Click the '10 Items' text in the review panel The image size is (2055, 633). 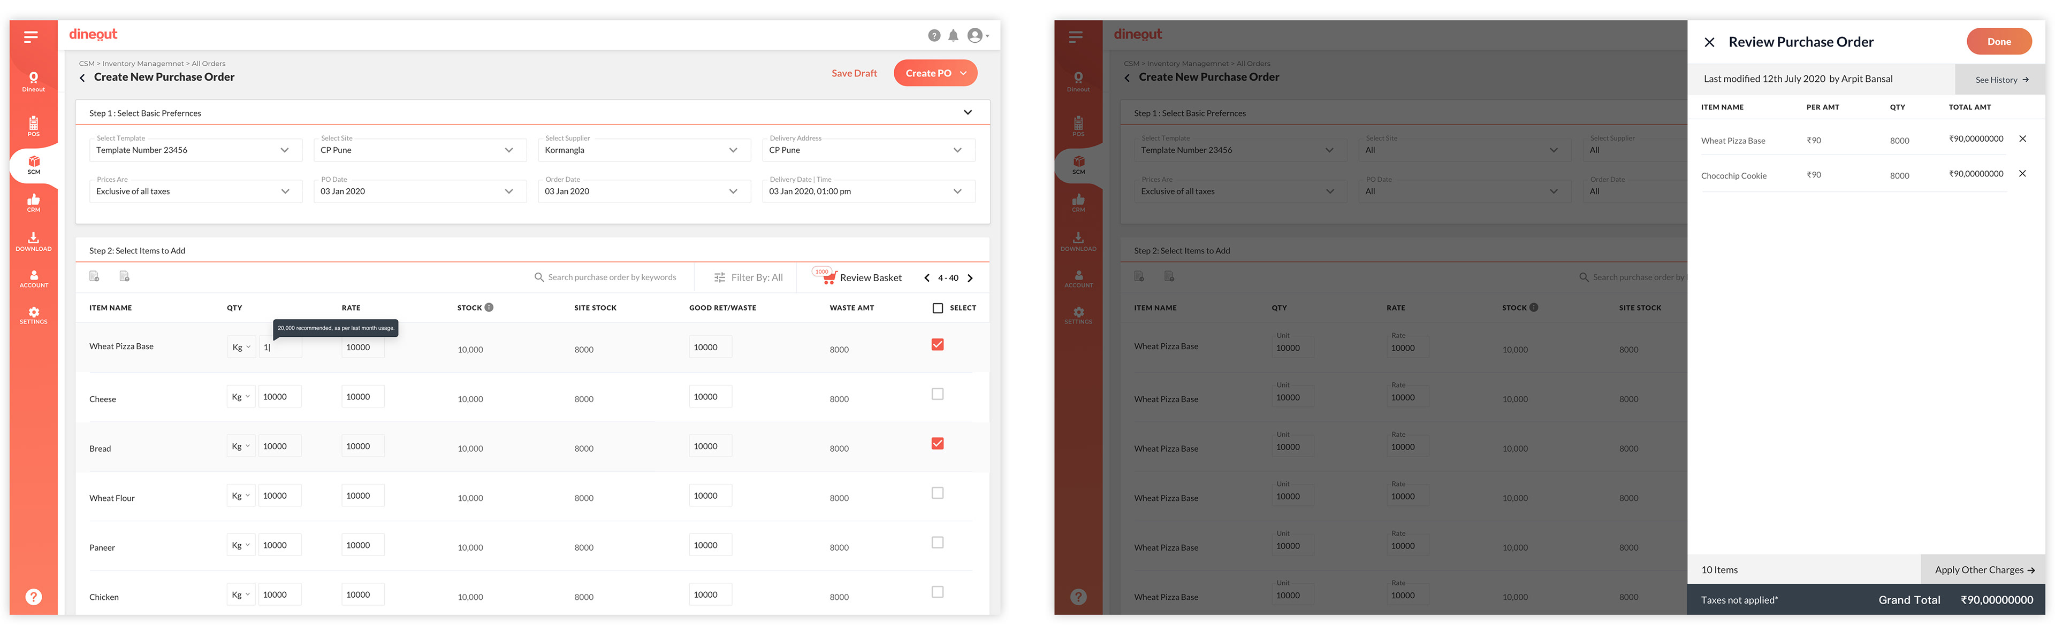pos(1719,569)
